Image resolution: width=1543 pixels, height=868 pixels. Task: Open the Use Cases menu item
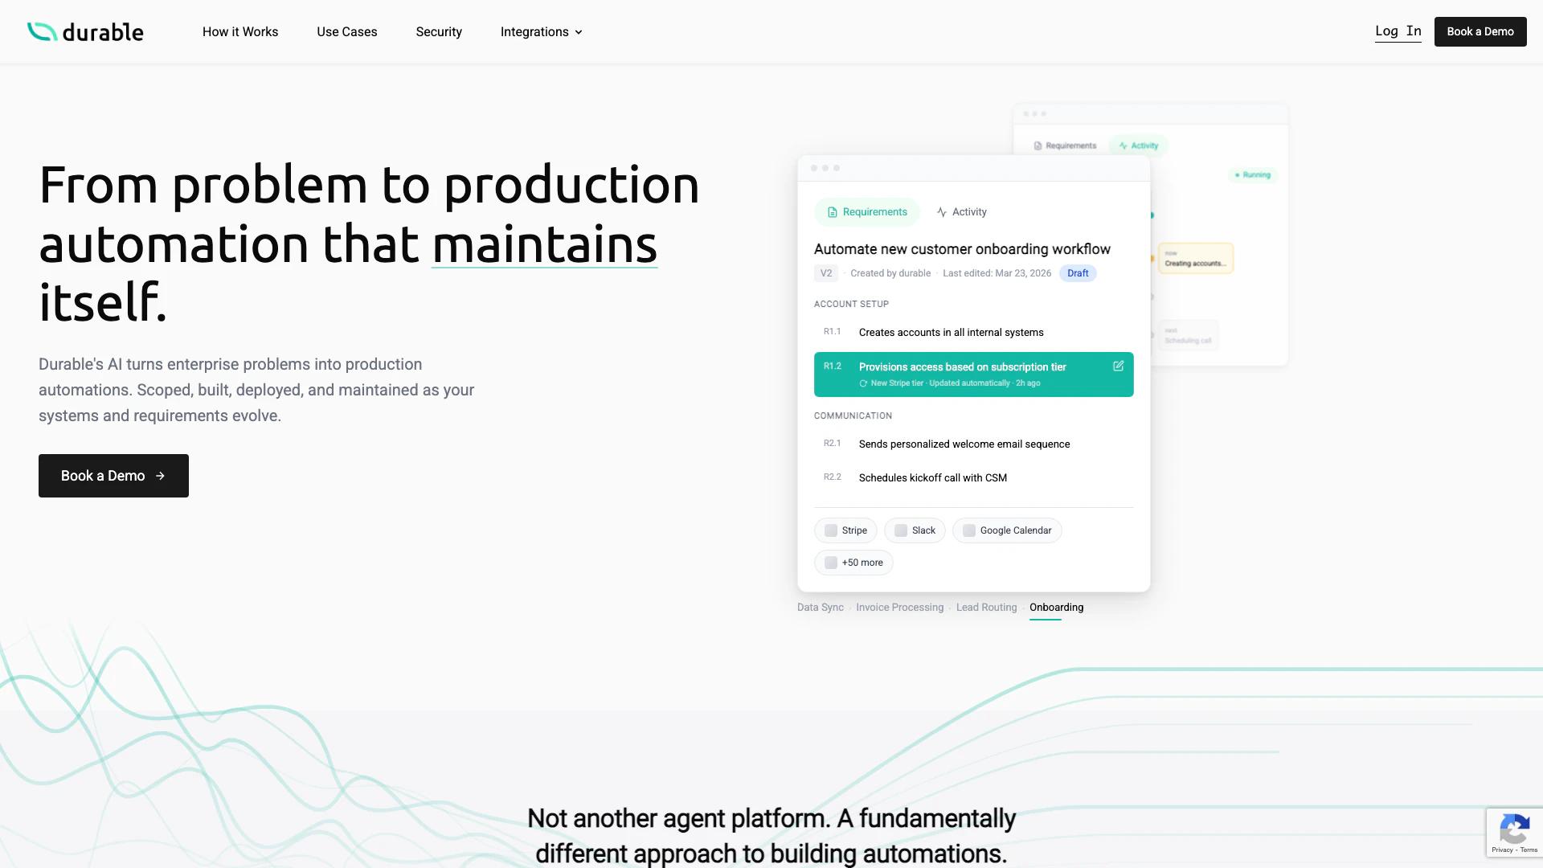click(346, 32)
